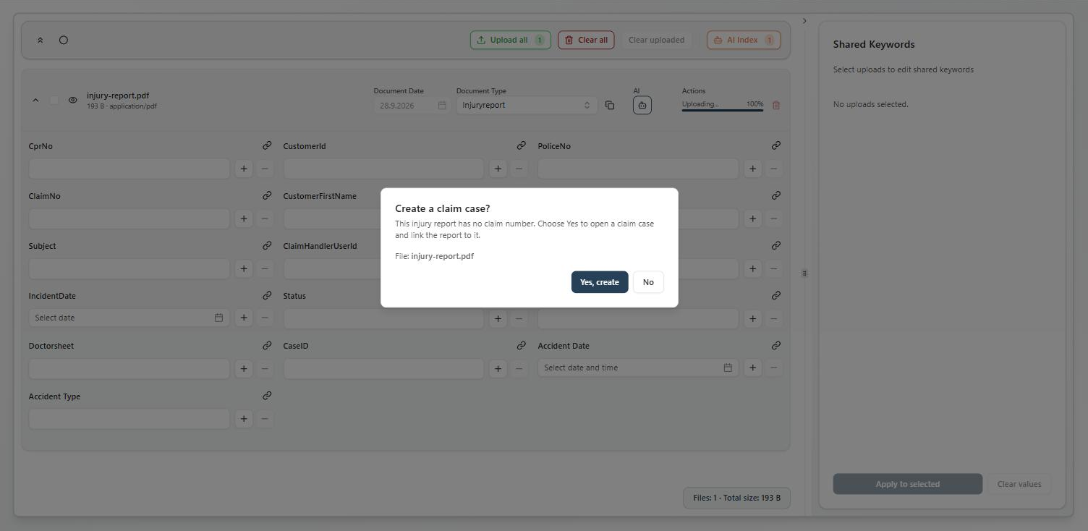Click the link icon for PoliceNo
This screenshot has height=531, width=1088.
tap(775, 145)
